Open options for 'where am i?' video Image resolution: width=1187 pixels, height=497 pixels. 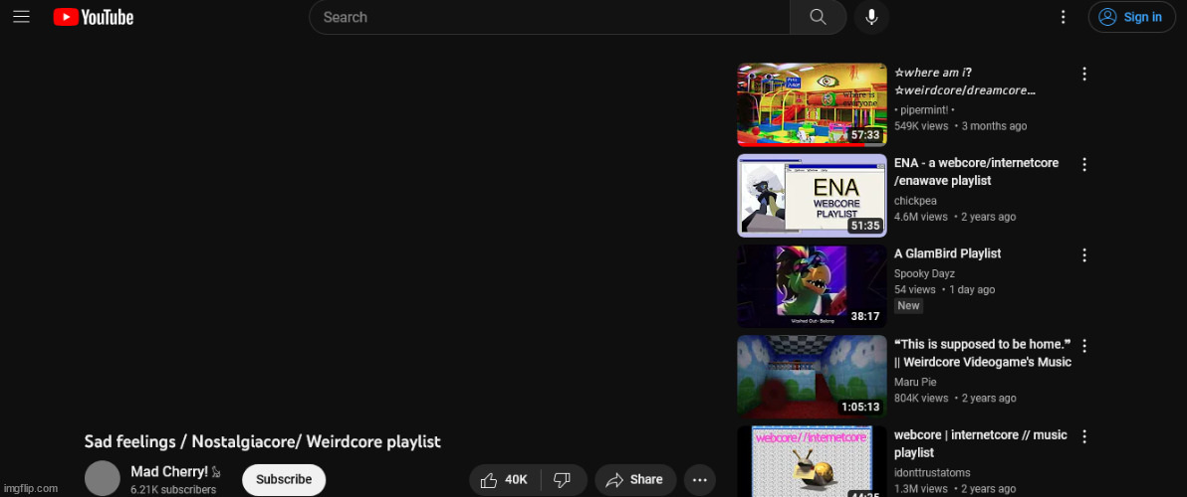(x=1084, y=75)
